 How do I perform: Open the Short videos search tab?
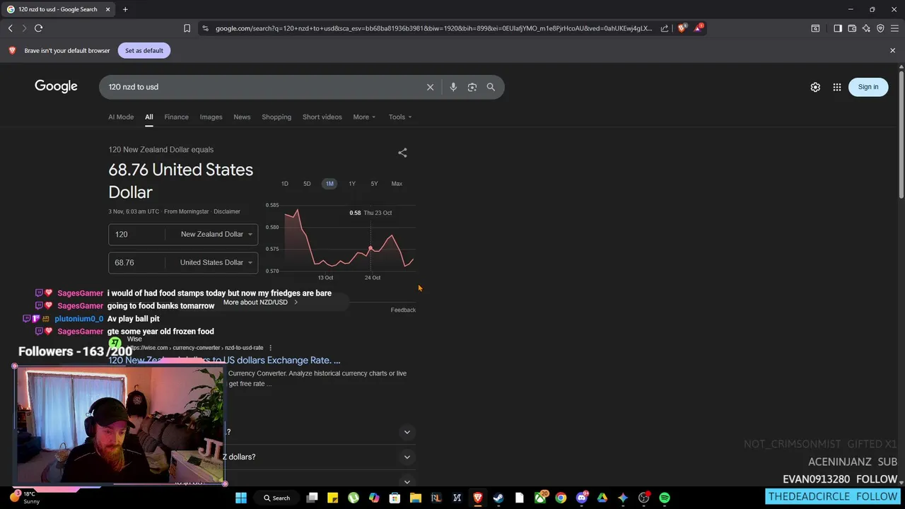(x=322, y=117)
